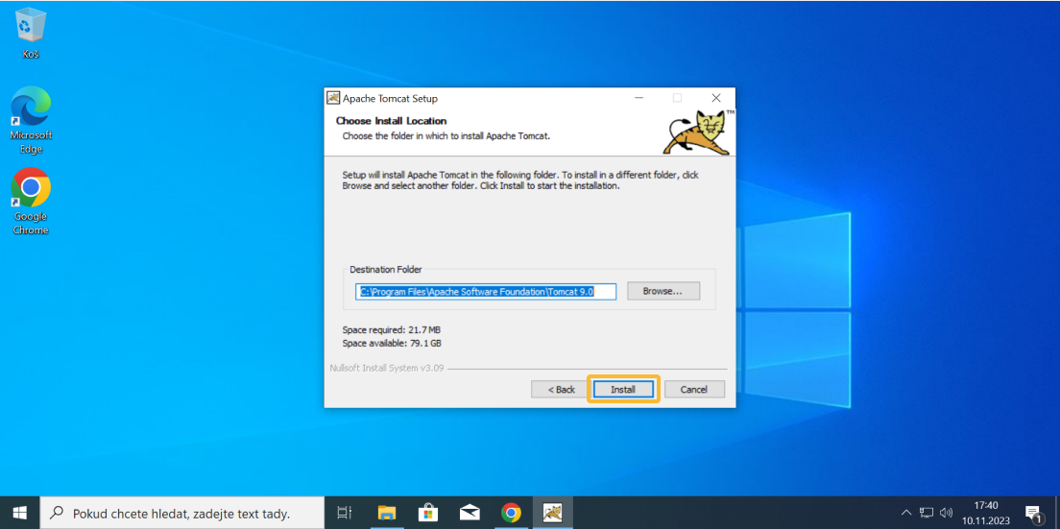Open Task View on the taskbar
The width and height of the screenshot is (1060, 529).
[345, 513]
